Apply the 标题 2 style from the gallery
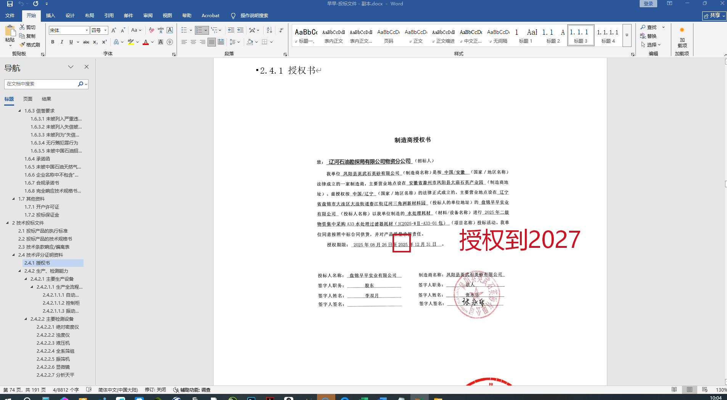Viewport: 727px width, 400px height. pos(553,35)
